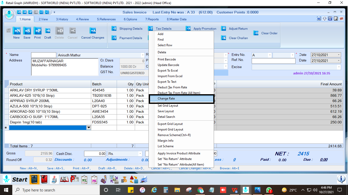Select Set Grid Layout menu entry
Screen dimensions: 348x195
pyautogui.click(x=181, y=106)
